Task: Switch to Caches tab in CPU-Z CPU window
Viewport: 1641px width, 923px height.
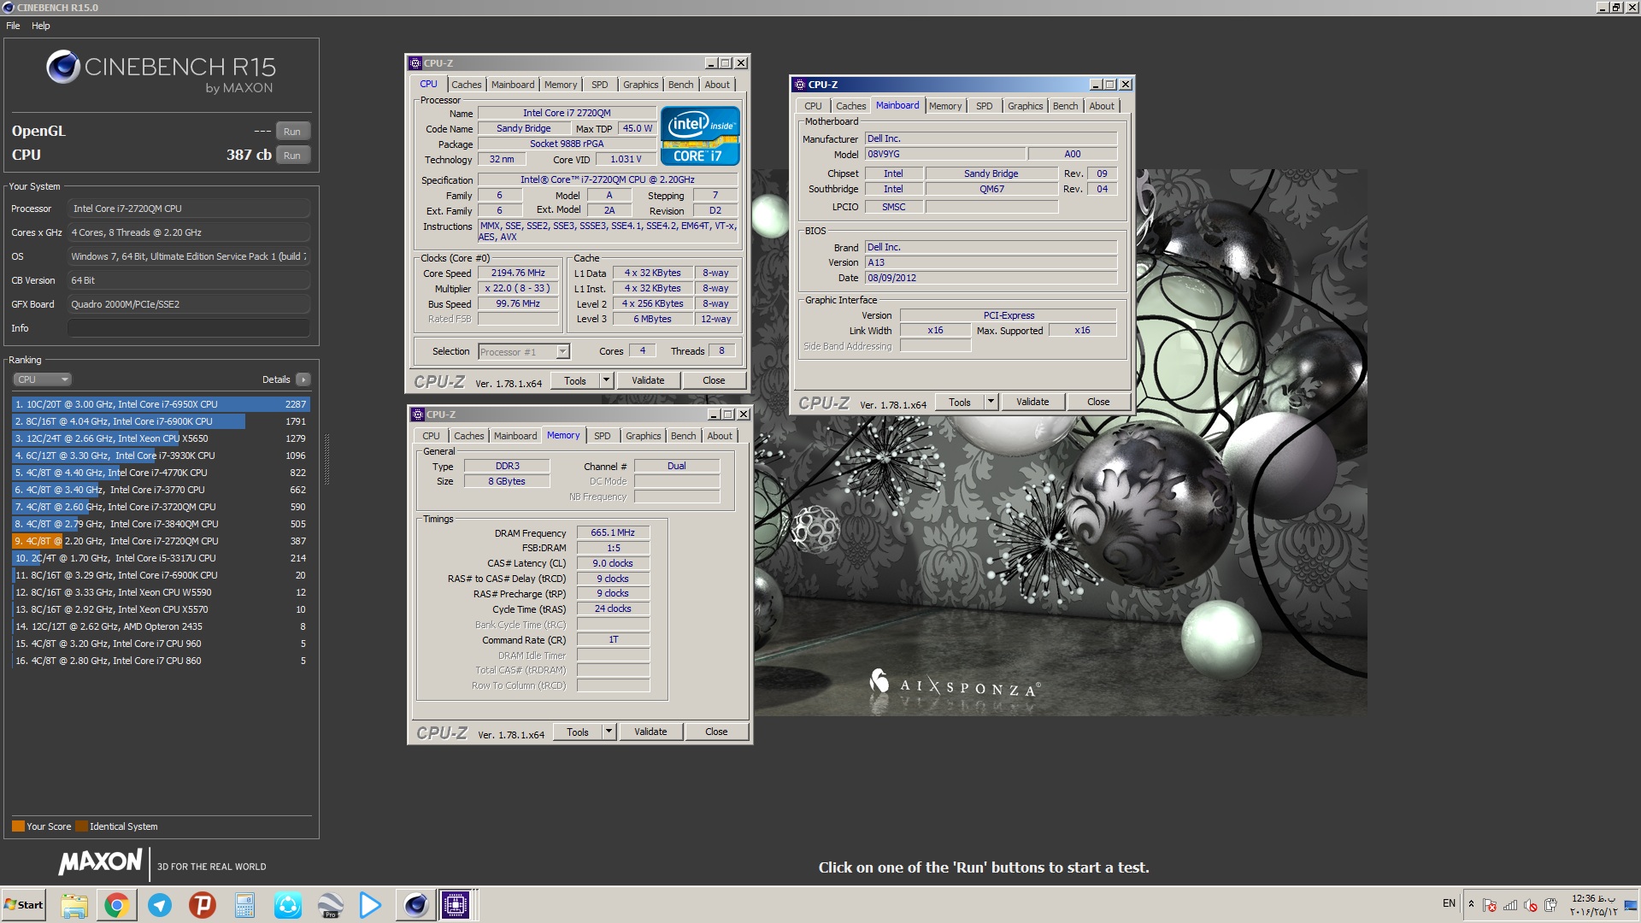Action: coord(467,85)
